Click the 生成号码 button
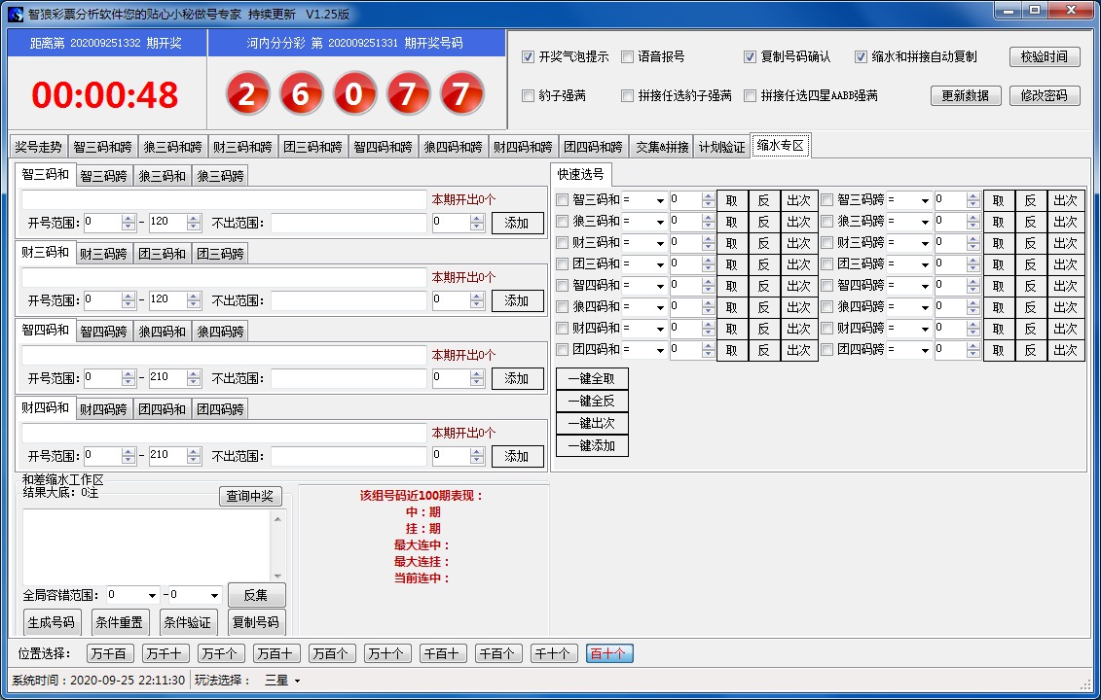This screenshot has width=1101, height=700. 50,622
